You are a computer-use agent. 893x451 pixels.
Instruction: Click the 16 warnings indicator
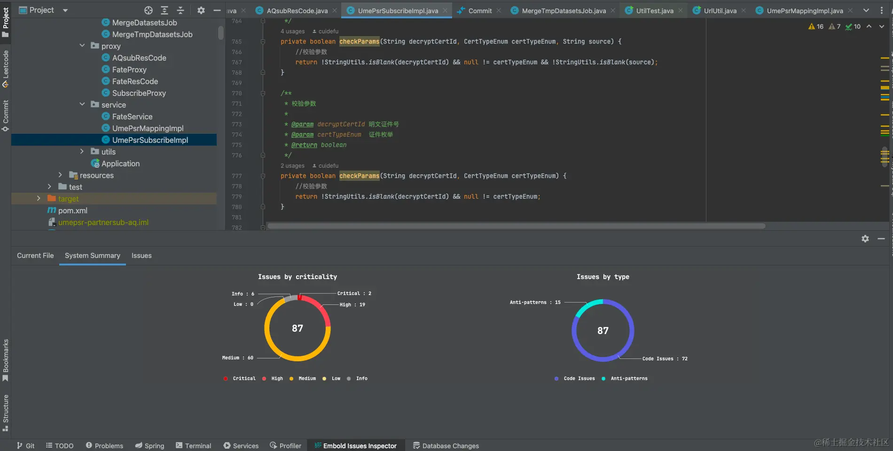[816, 26]
